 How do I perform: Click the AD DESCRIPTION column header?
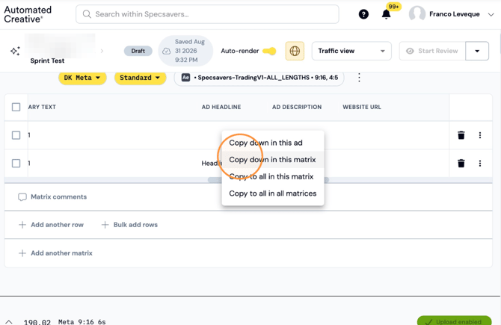point(297,107)
